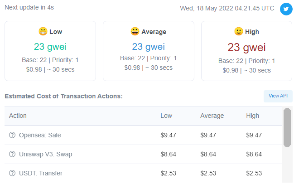Click the grinning emoji beside Low
294x184 pixels.
coord(43,31)
